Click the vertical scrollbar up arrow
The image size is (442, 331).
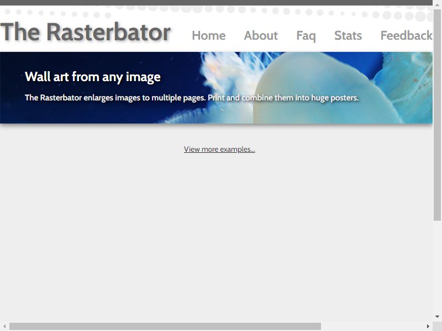click(x=437, y=5)
